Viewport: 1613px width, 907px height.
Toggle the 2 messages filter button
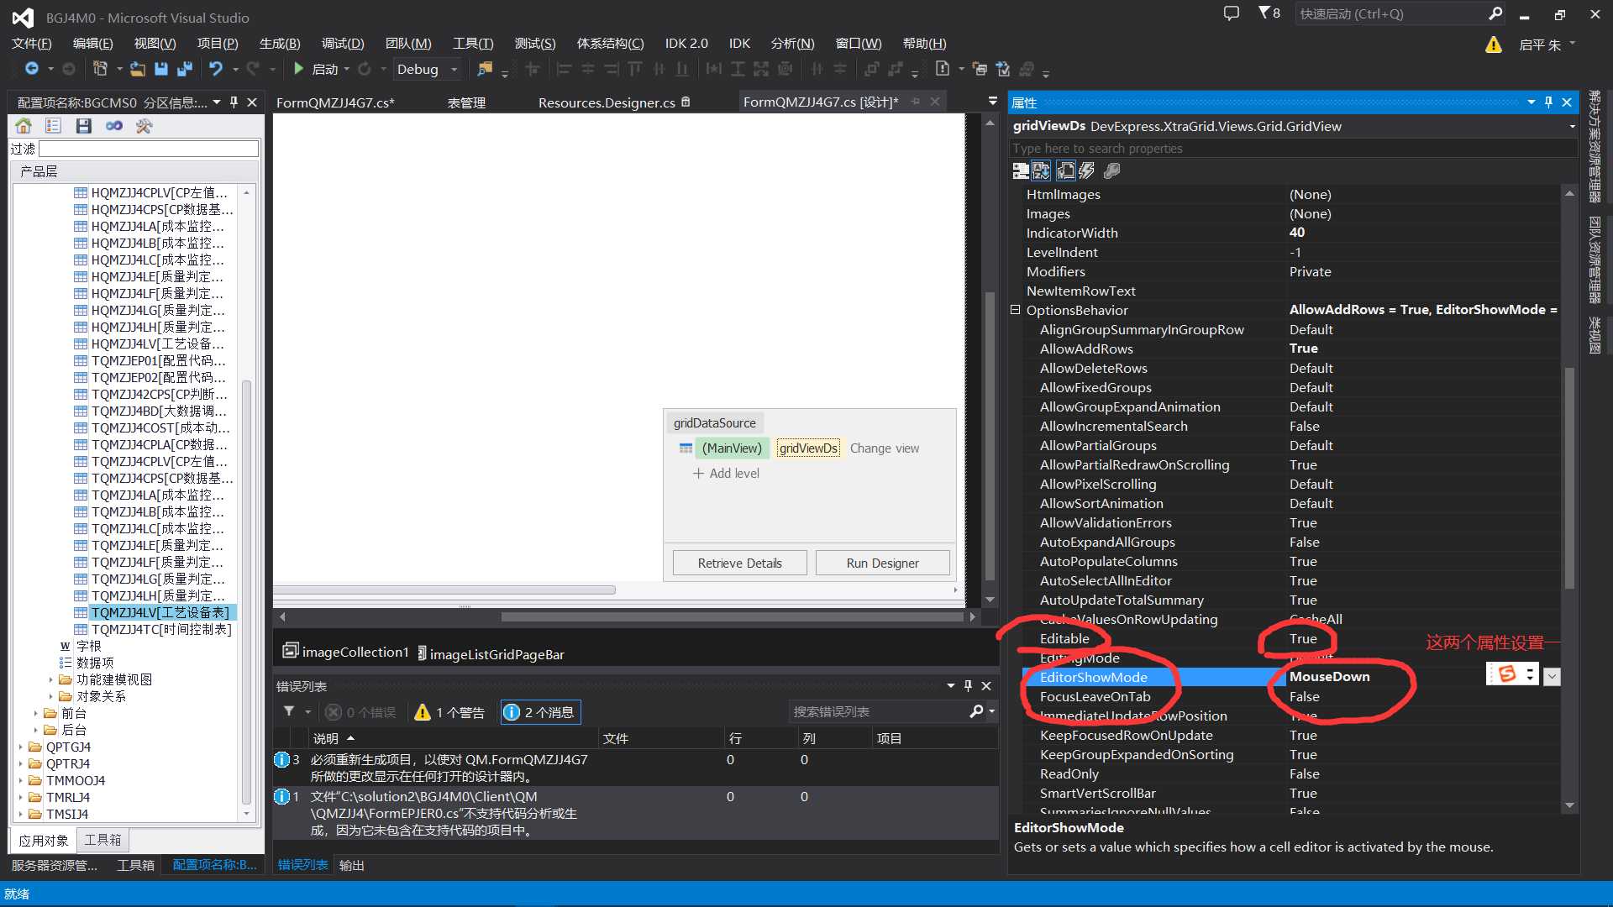click(x=540, y=712)
